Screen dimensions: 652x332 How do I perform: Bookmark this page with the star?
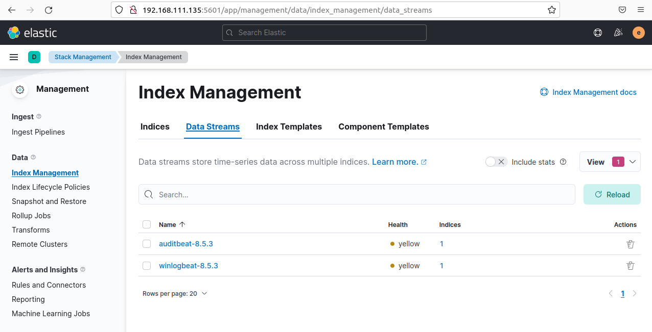tap(551, 10)
